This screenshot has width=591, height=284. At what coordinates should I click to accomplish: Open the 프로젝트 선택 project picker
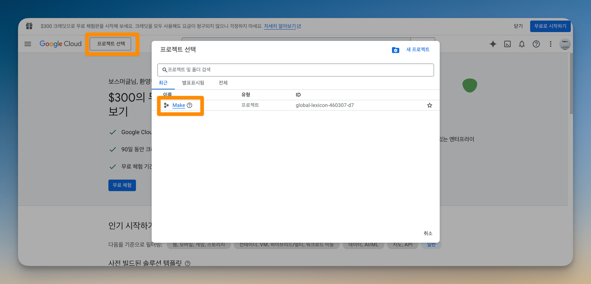coord(111,44)
